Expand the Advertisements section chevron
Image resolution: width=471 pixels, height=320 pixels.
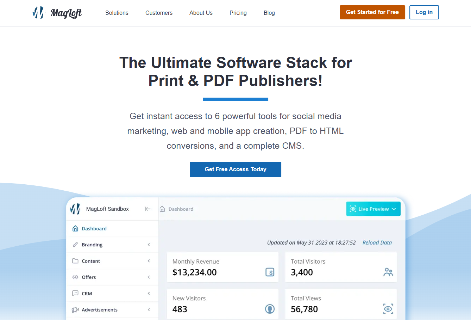(149, 309)
